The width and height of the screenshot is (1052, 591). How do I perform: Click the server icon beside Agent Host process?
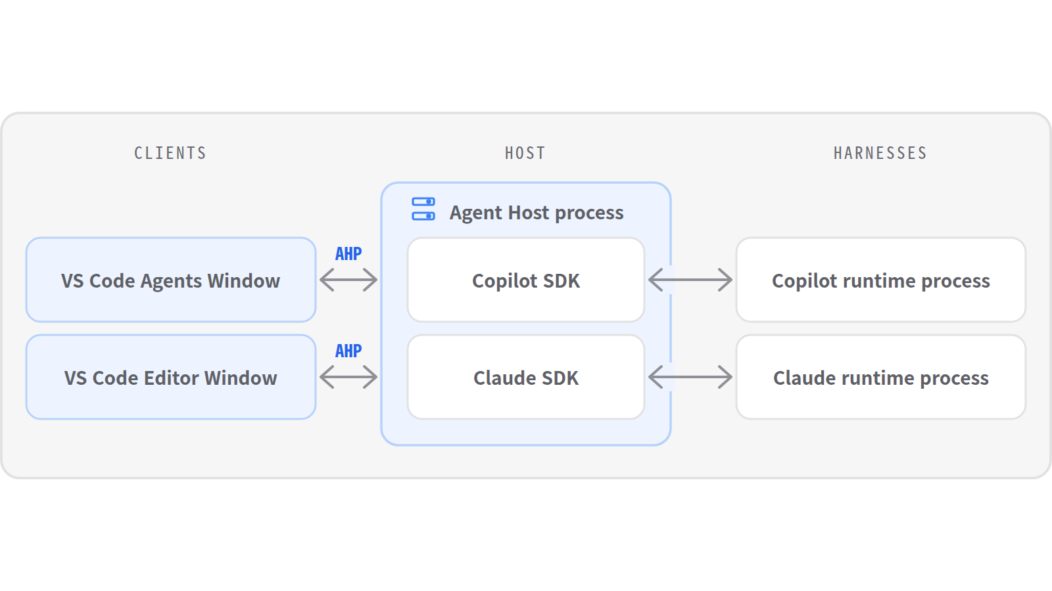click(x=423, y=209)
